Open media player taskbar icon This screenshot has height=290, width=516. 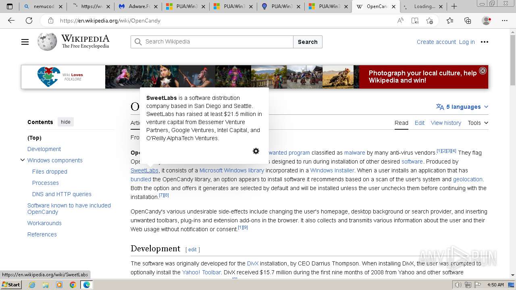(59, 285)
